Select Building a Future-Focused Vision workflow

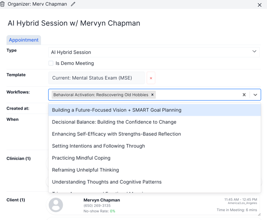click(x=116, y=110)
